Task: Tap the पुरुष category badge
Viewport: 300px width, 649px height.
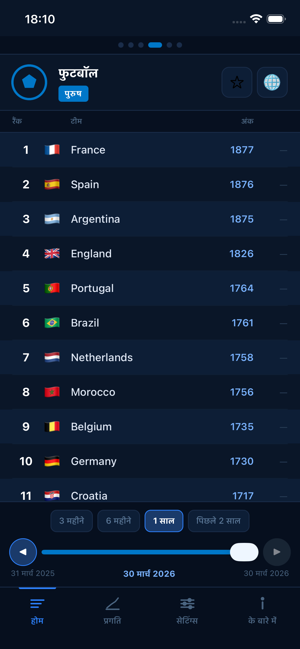Action: coord(73,94)
